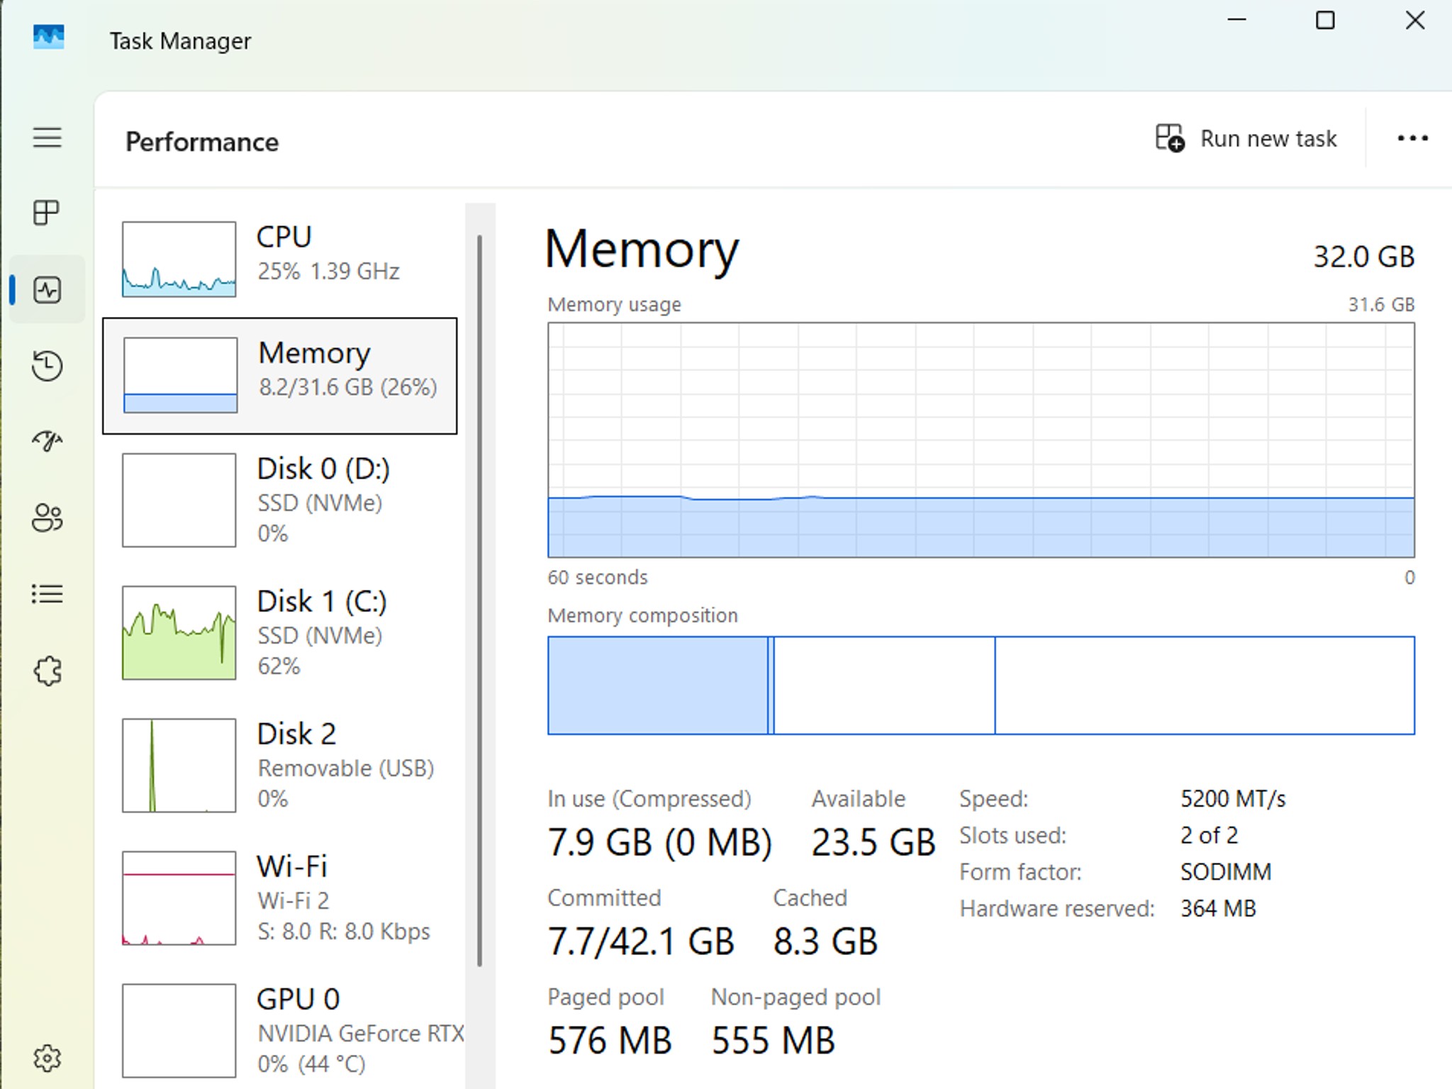Image resolution: width=1452 pixels, height=1089 pixels.
Task: Click the Slots used value 2 of 2
Action: 1209,835
